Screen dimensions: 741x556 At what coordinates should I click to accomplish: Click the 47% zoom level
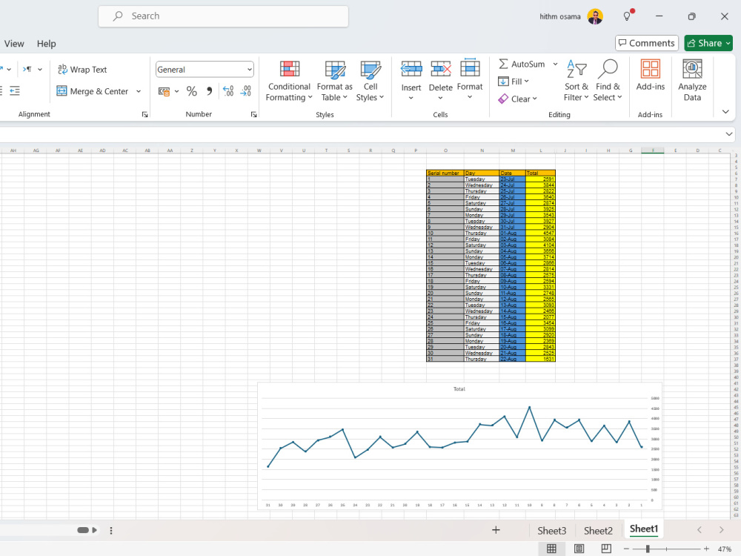tap(725, 549)
